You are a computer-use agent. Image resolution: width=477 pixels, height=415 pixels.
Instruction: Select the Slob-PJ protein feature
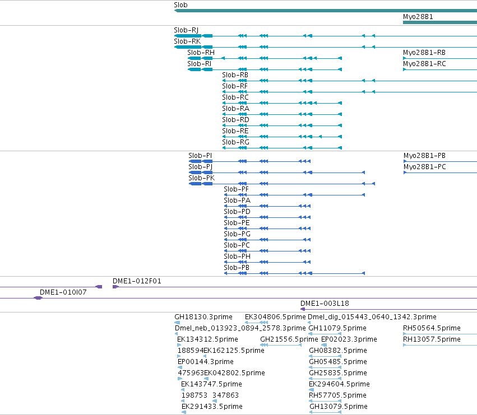click(x=277, y=172)
